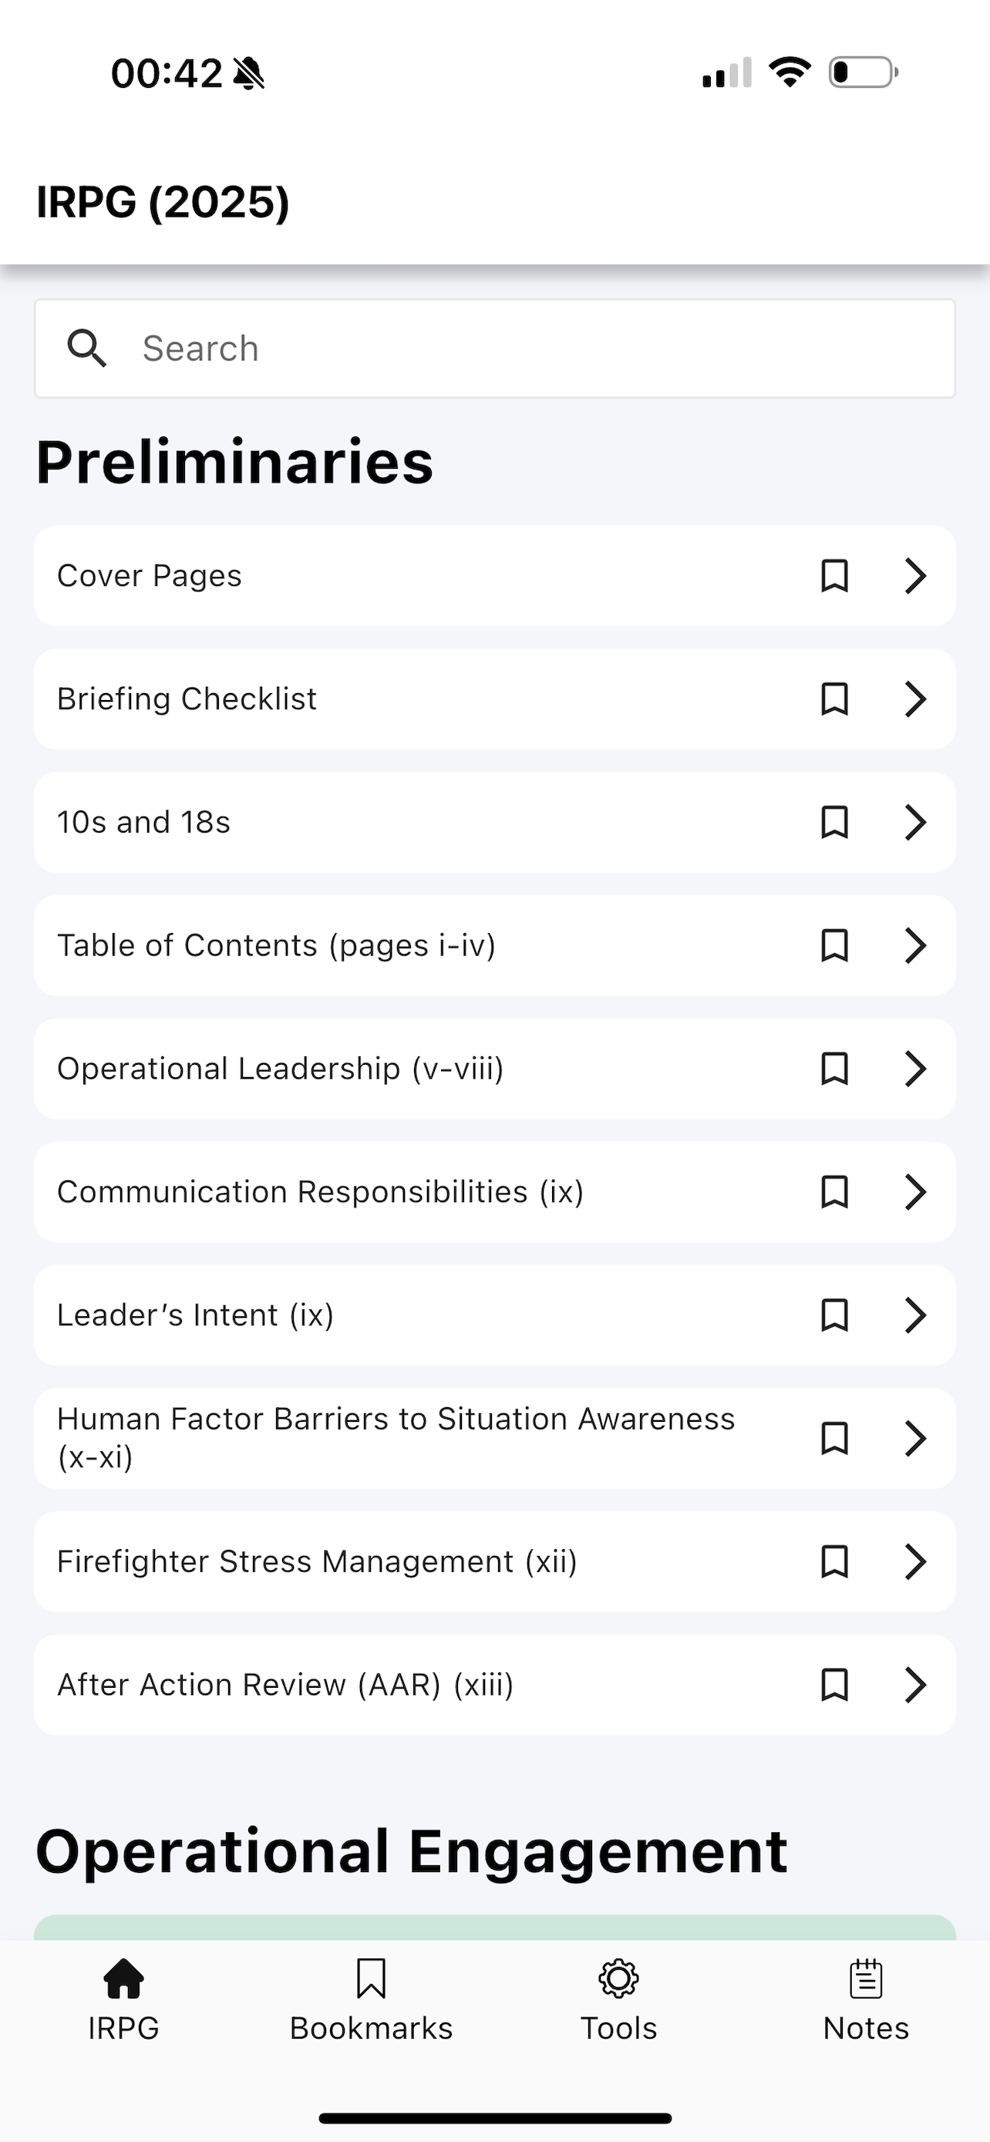Tap the search magnifier icon
The width and height of the screenshot is (990, 2142).
86,349
